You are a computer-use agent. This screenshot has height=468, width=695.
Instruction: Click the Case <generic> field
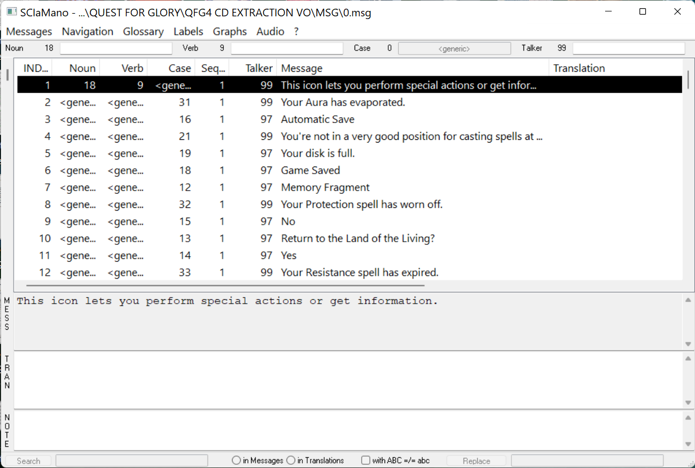(x=454, y=48)
